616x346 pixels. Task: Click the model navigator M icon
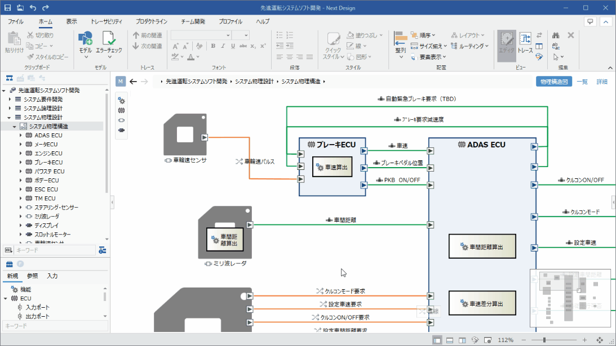(121, 81)
